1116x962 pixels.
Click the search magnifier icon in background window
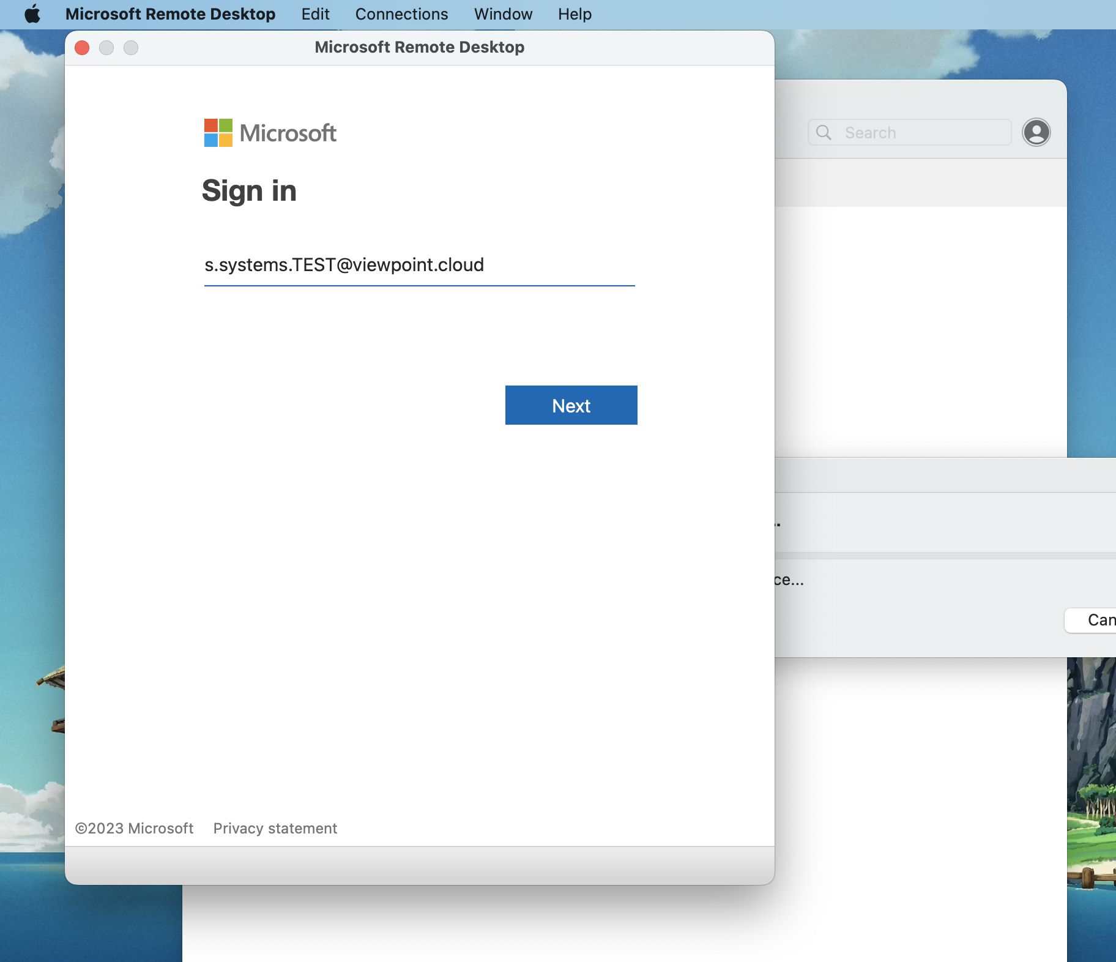pyautogui.click(x=824, y=132)
